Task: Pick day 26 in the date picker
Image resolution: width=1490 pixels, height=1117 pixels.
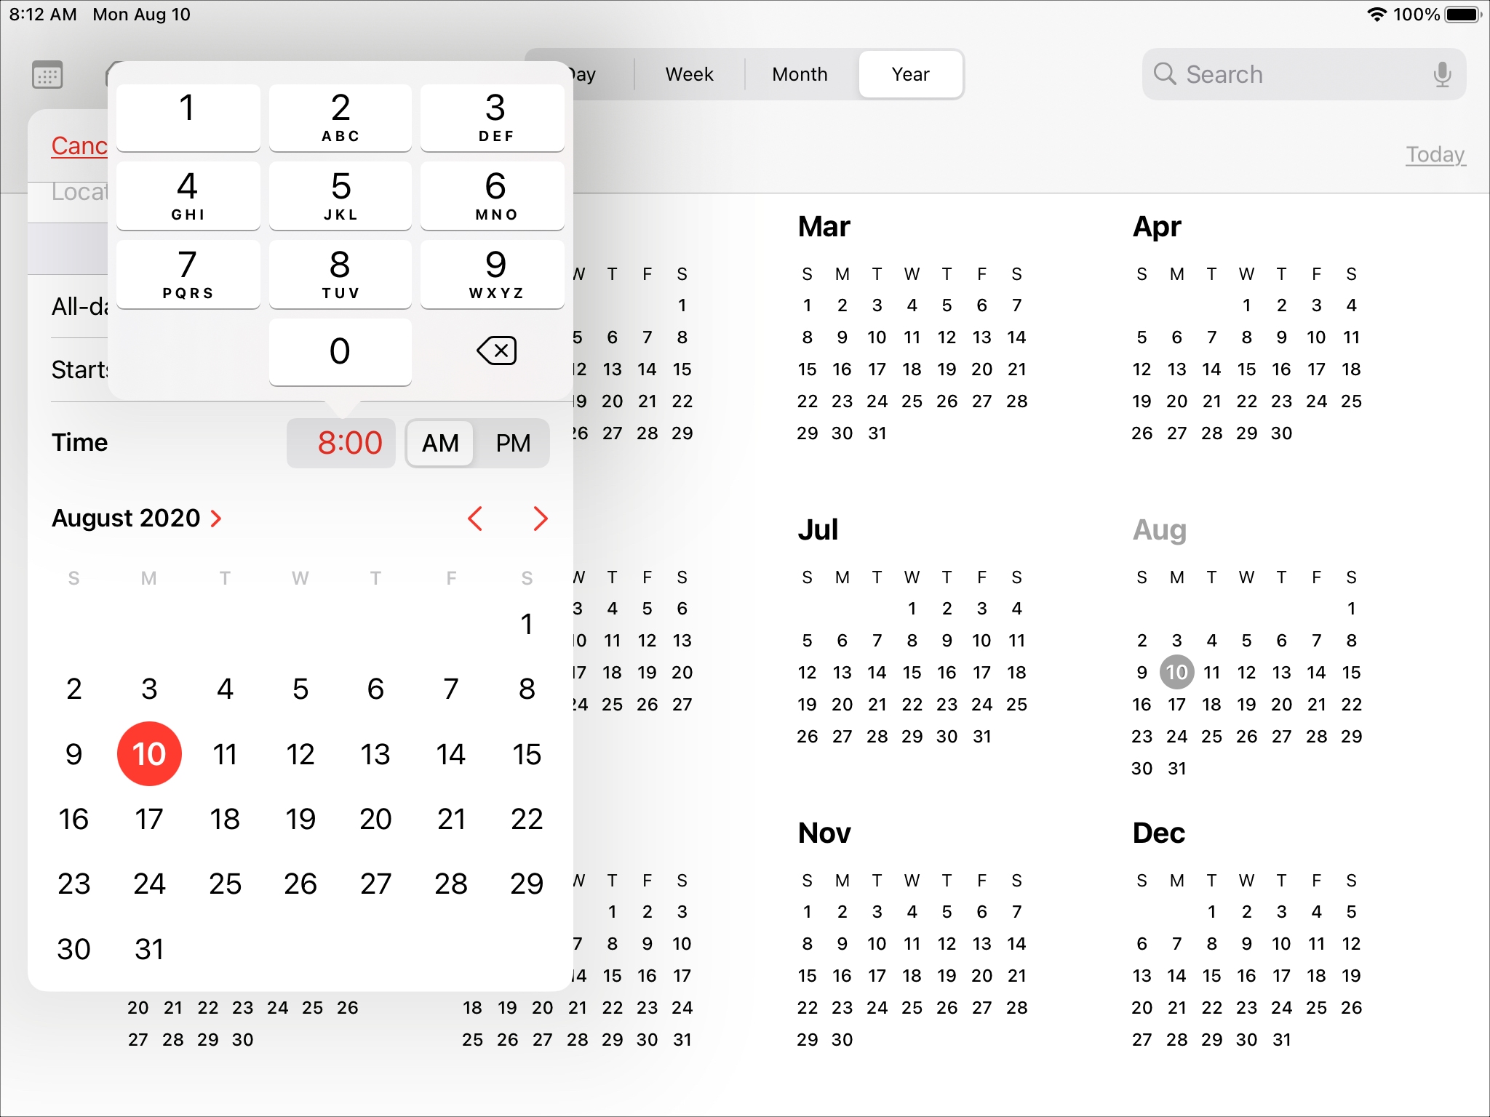Action: 300,884
